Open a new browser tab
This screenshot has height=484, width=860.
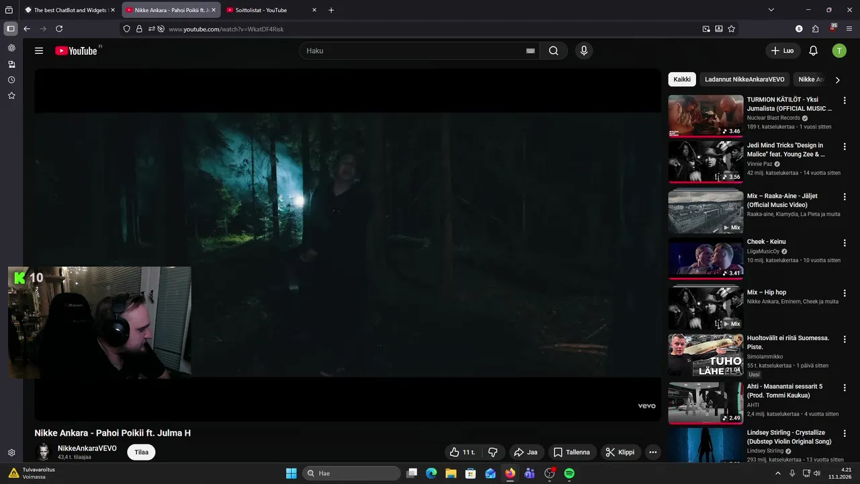(331, 10)
